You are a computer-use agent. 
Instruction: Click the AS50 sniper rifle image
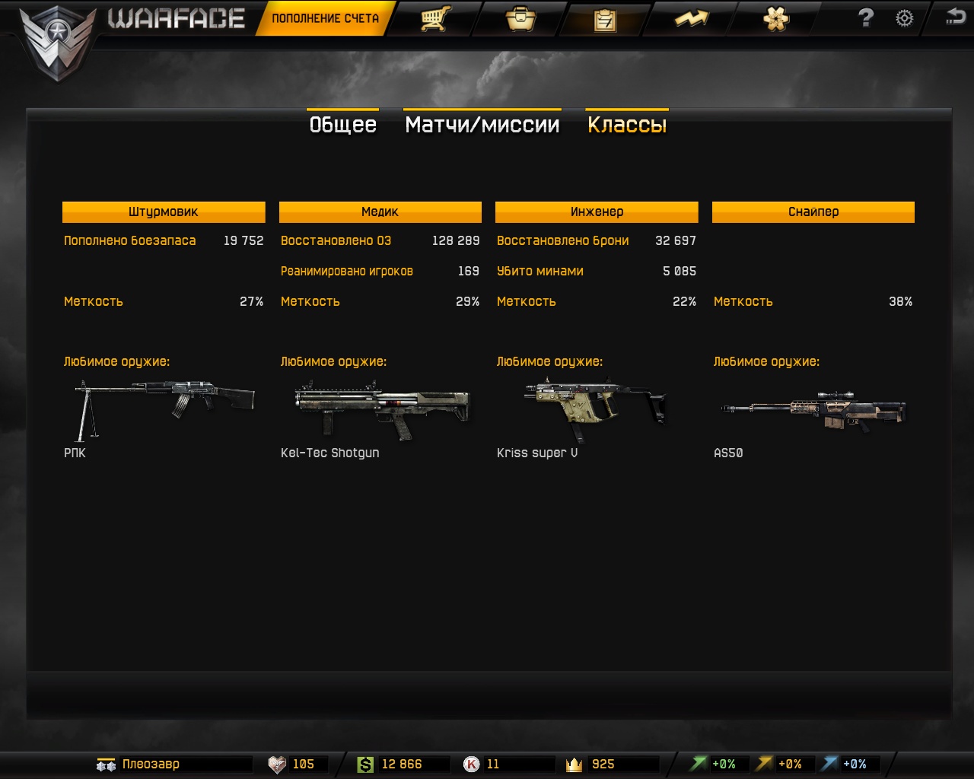click(813, 411)
